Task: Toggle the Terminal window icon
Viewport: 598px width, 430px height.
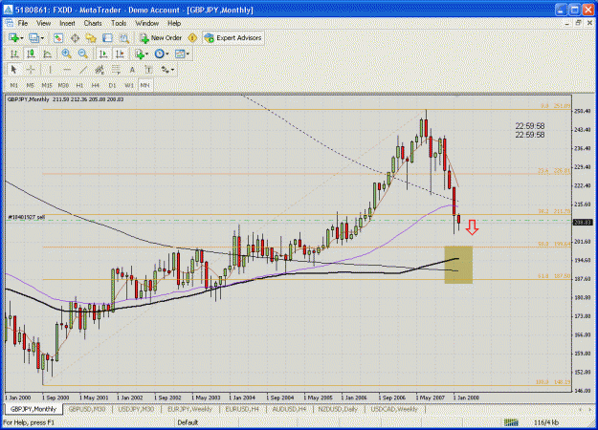Action: click(x=107, y=37)
